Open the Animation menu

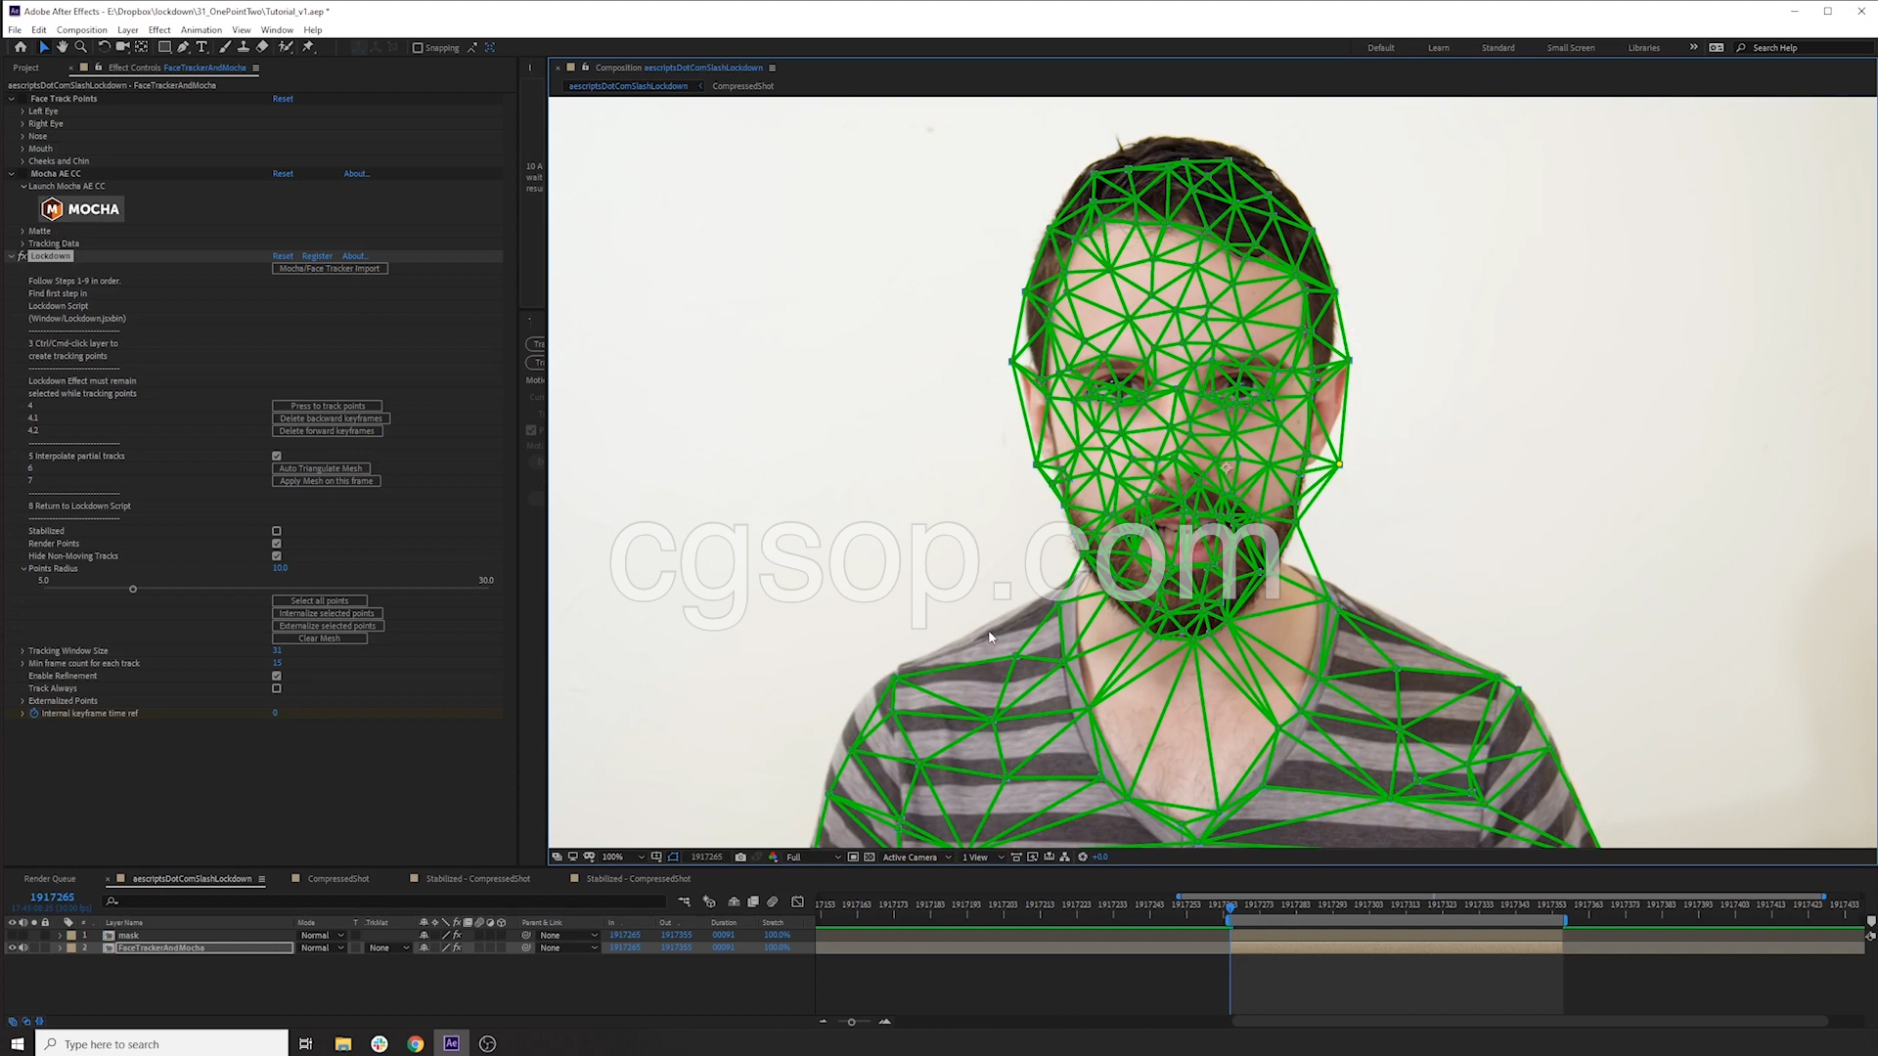point(201,30)
